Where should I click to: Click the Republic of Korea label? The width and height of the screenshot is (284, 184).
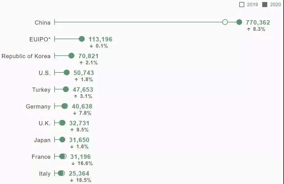coord(26,56)
